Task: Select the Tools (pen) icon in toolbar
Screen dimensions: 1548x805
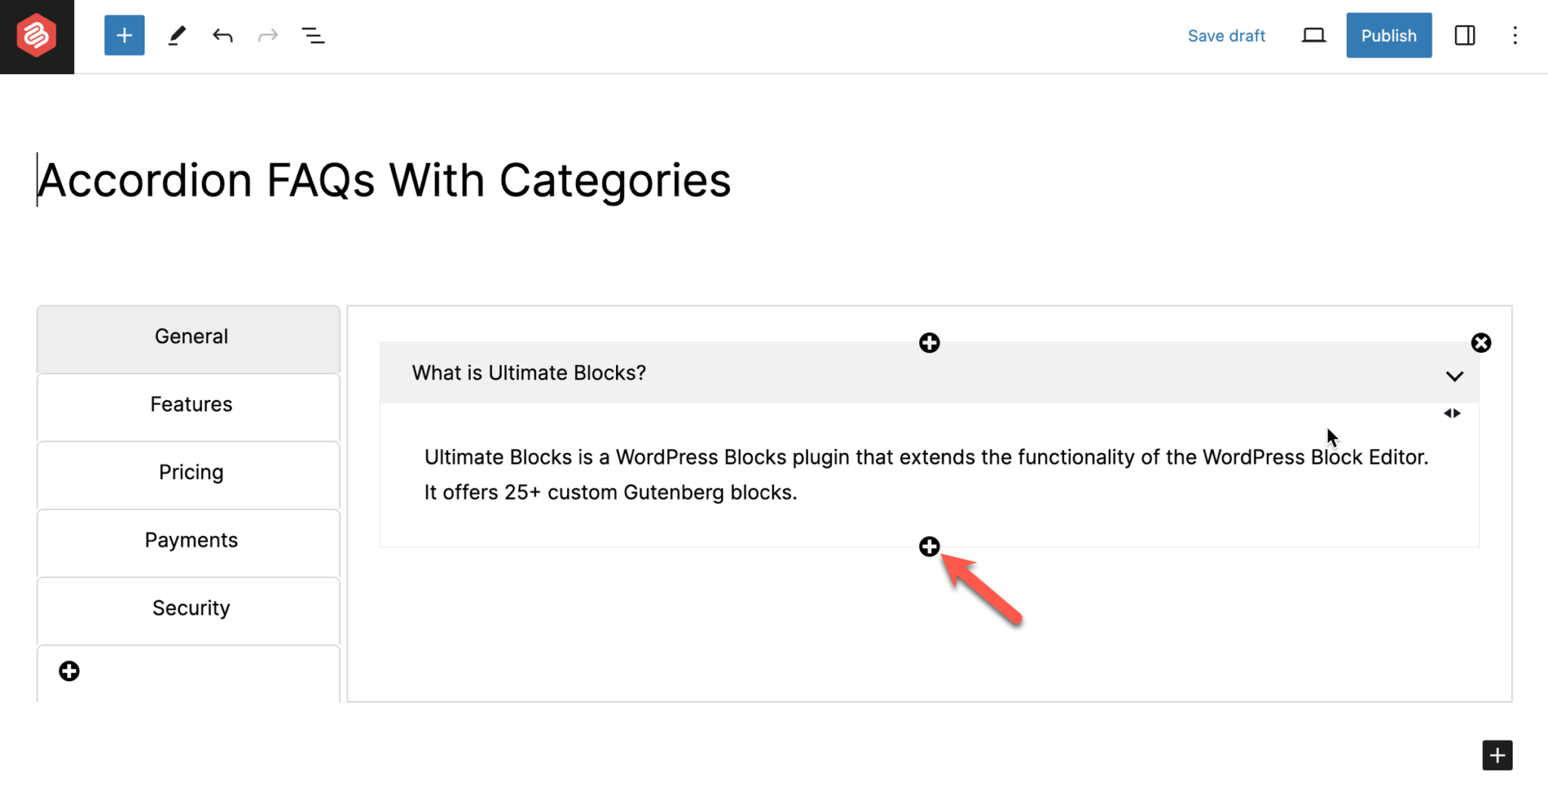Action: coord(177,35)
